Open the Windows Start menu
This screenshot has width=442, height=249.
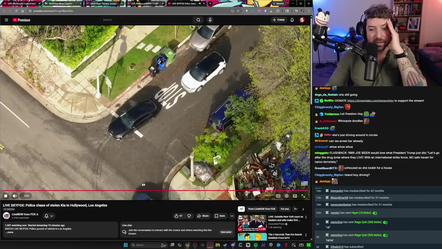[x=126, y=245]
